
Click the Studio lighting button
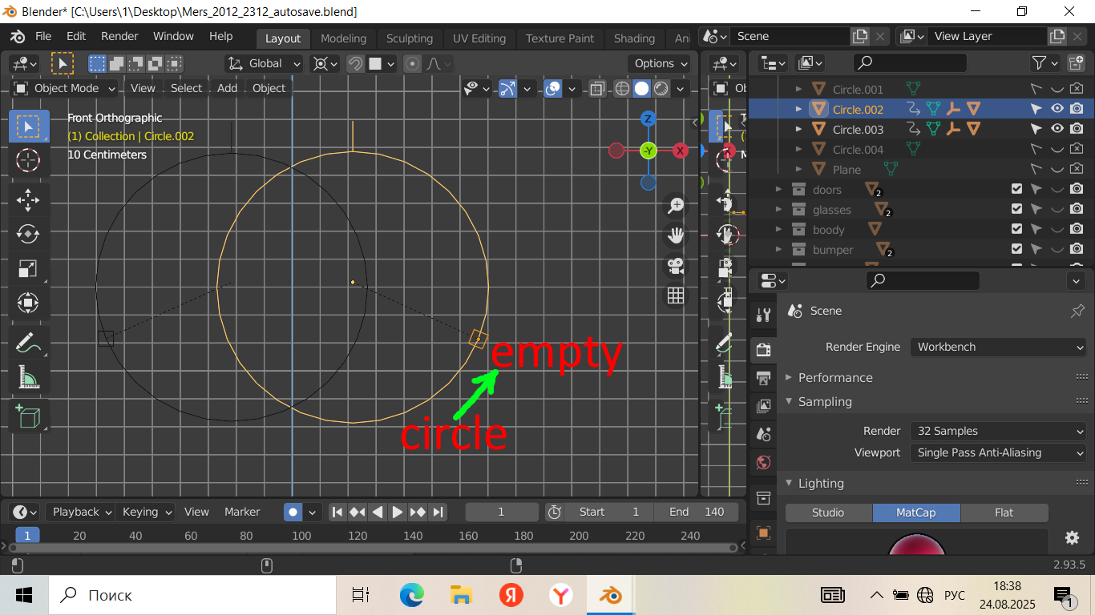(x=828, y=512)
